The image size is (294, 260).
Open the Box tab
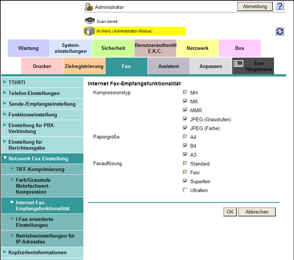pyautogui.click(x=240, y=48)
